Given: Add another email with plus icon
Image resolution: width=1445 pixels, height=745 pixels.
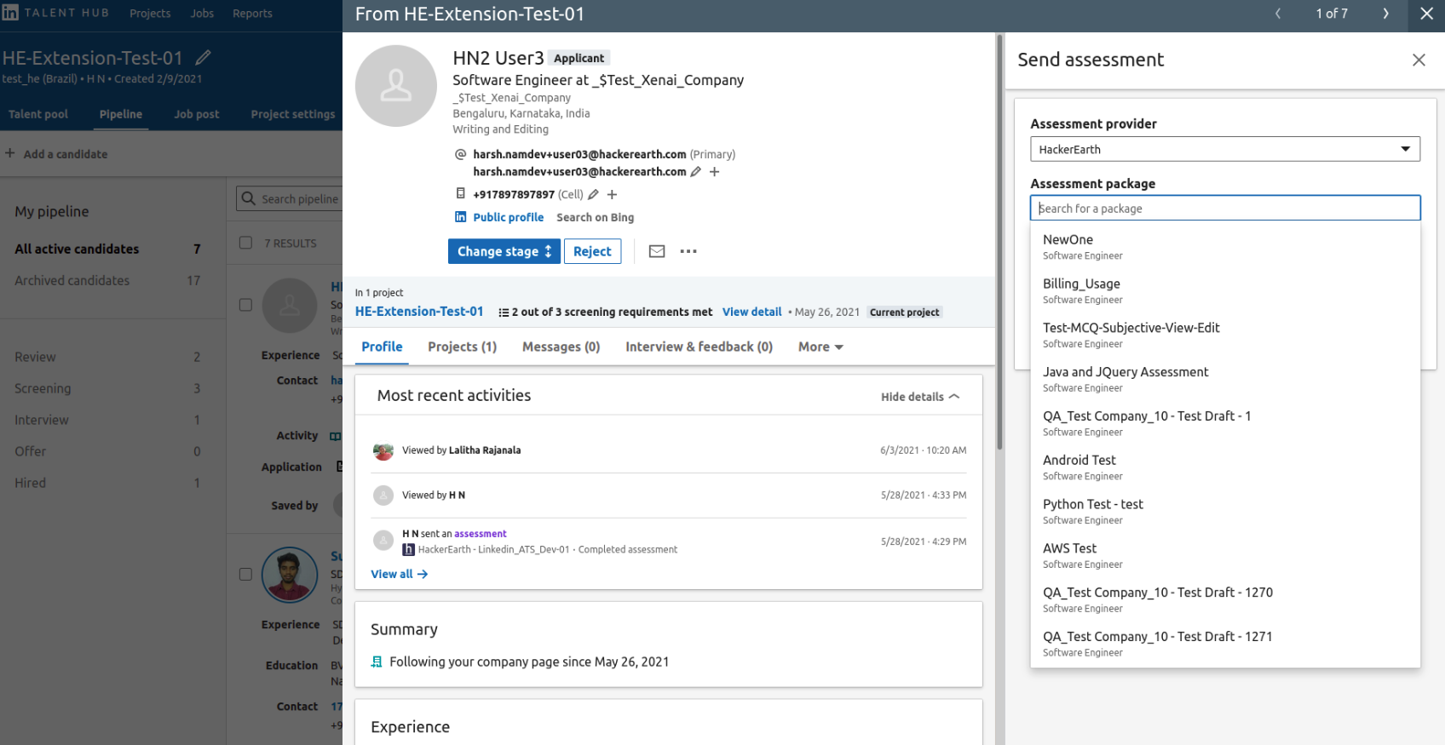Looking at the screenshot, I should [x=715, y=172].
